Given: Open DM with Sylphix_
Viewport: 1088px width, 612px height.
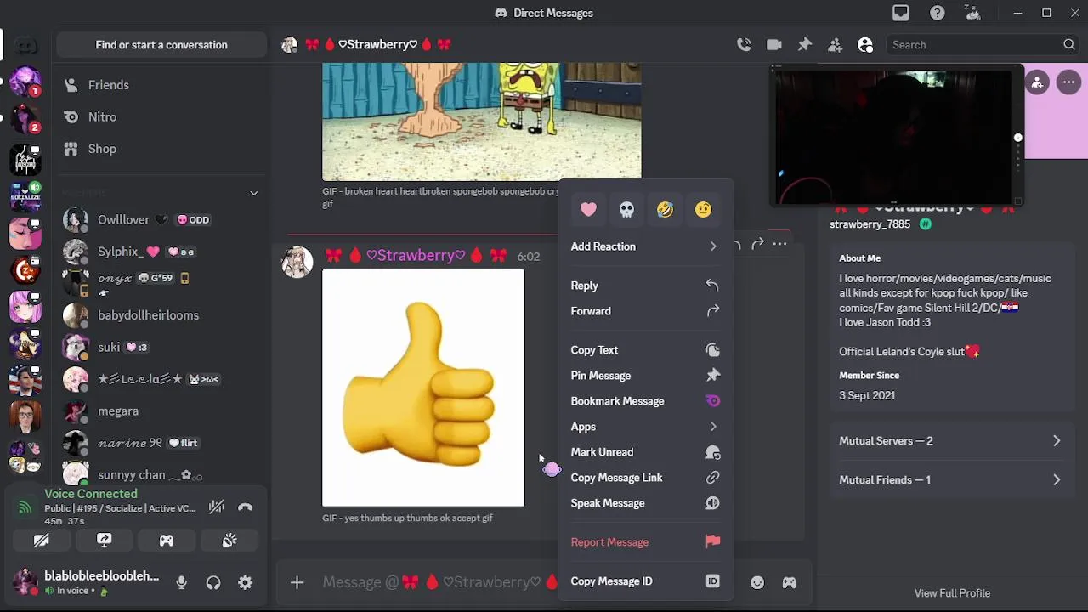Looking at the screenshot, I should point(161,252).
